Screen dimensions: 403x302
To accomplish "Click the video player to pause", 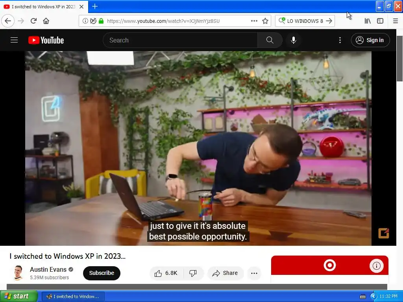I will [x=198, y=148].
